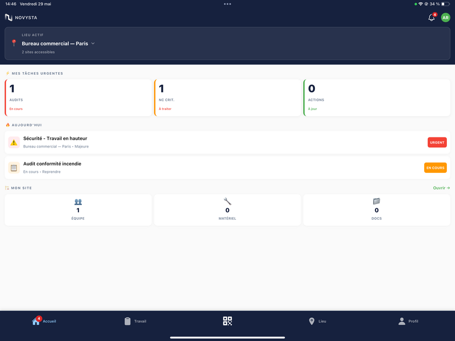Click the À traiter status text
The image size is (455, 341).
[165, 109]
